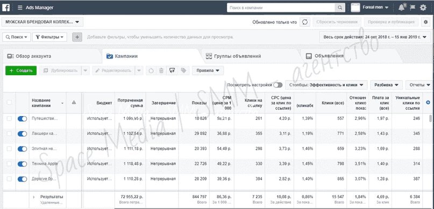Open account settings gear below header

click(426, 22)
